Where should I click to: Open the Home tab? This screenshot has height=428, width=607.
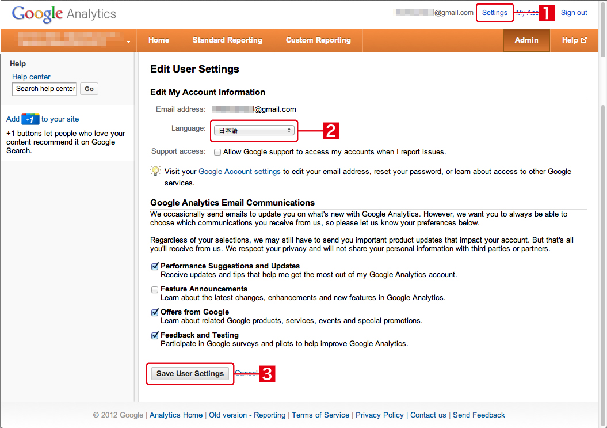tap(159, 40)
